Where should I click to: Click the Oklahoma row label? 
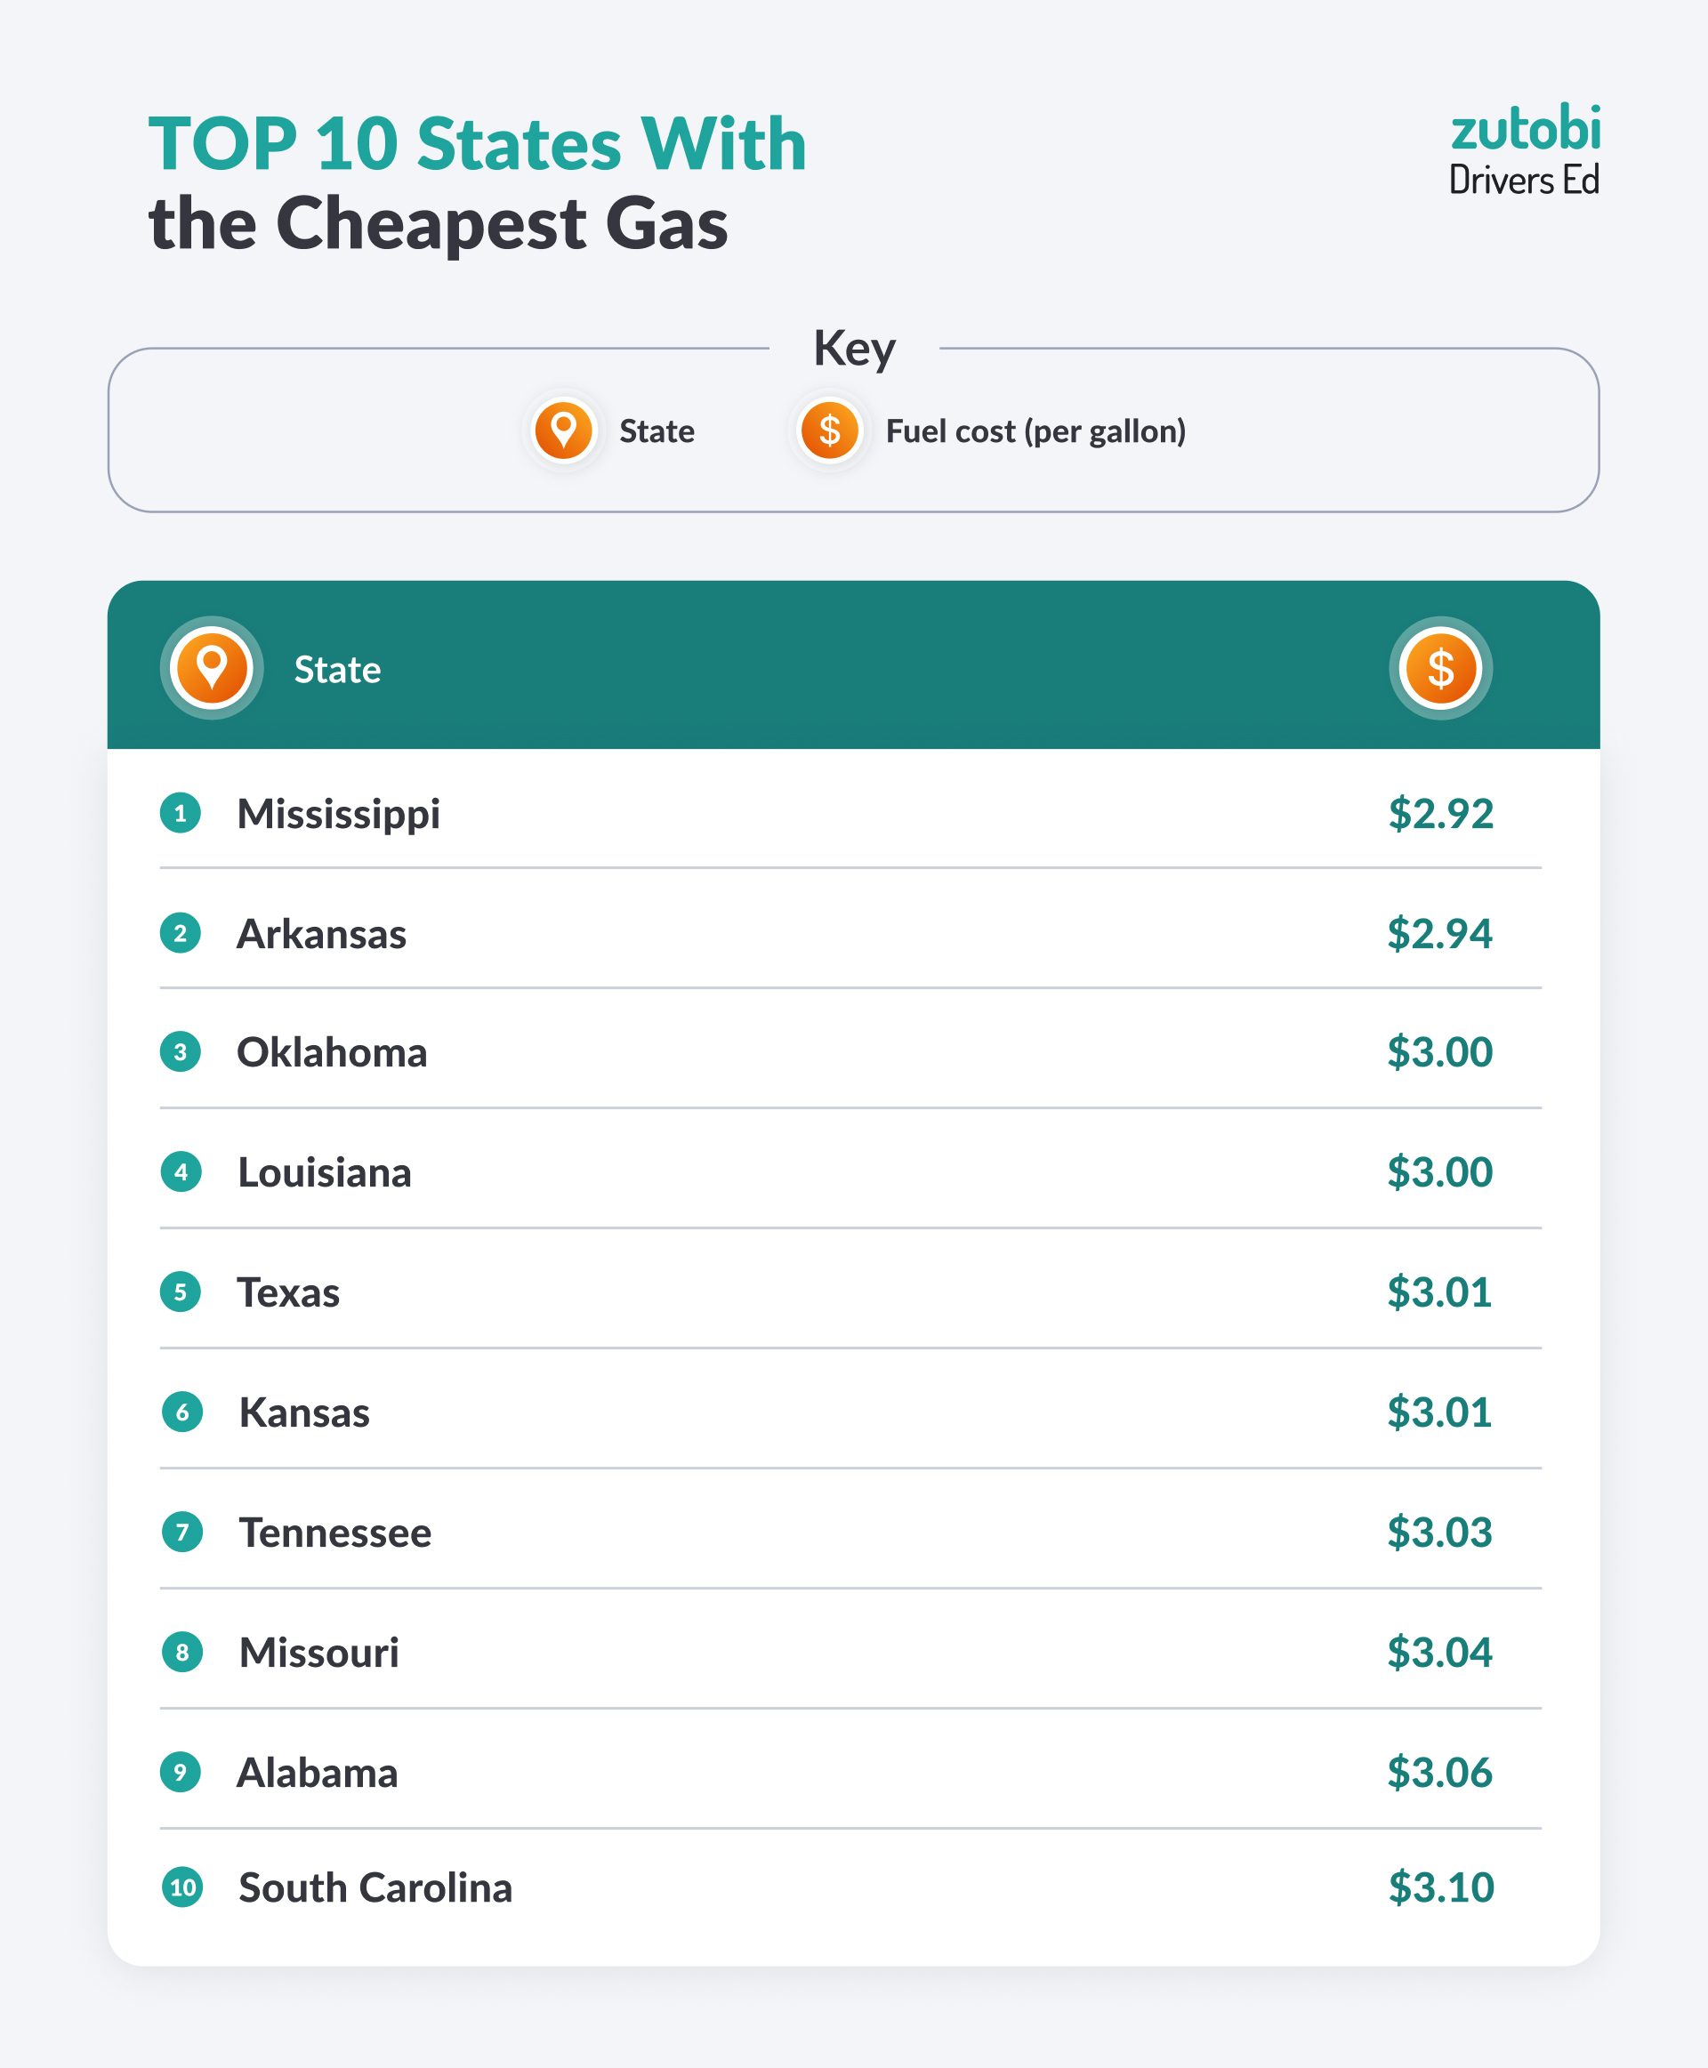[332, 1053]
